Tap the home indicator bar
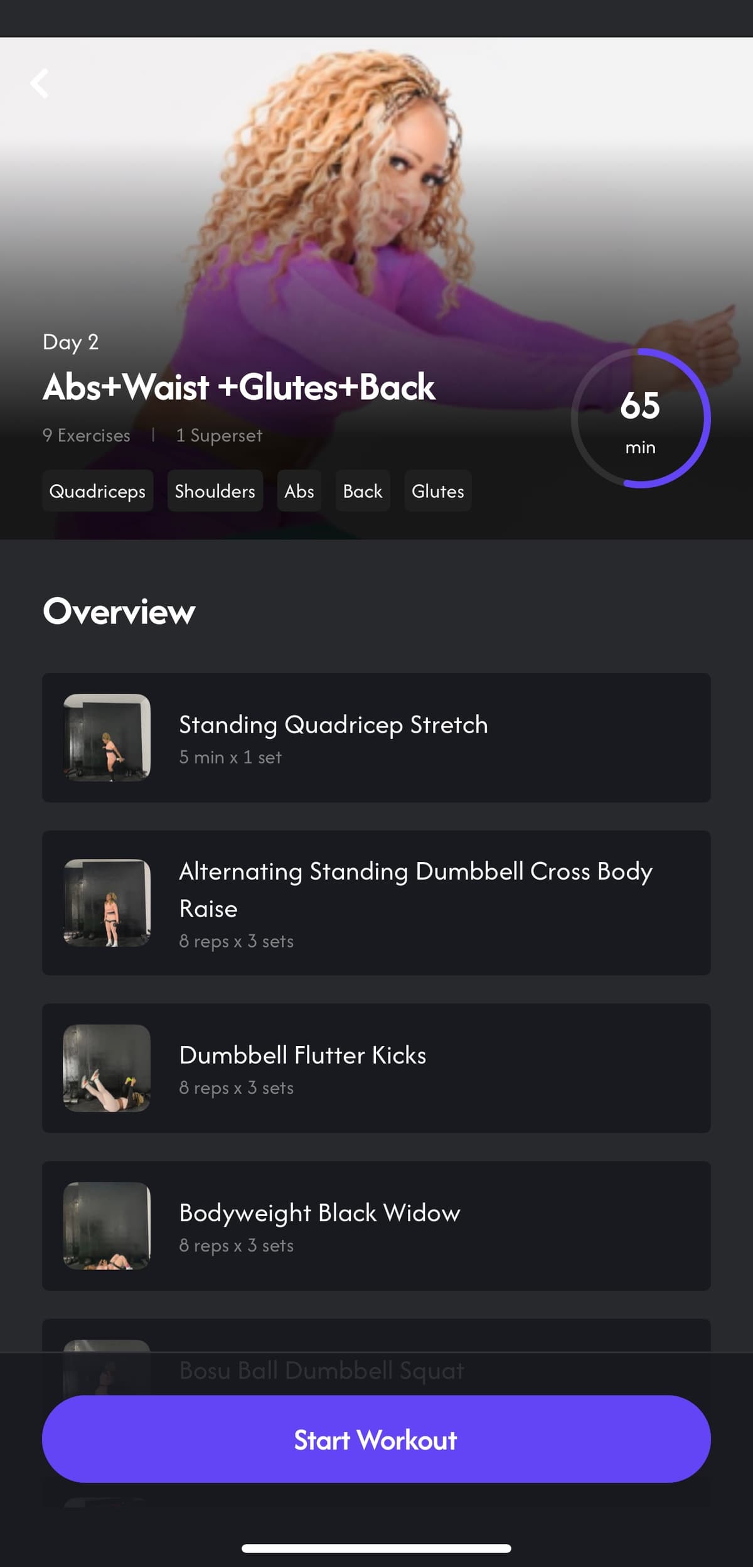The height and width of the screenshot is (1567, 753). coord(376,1549)
